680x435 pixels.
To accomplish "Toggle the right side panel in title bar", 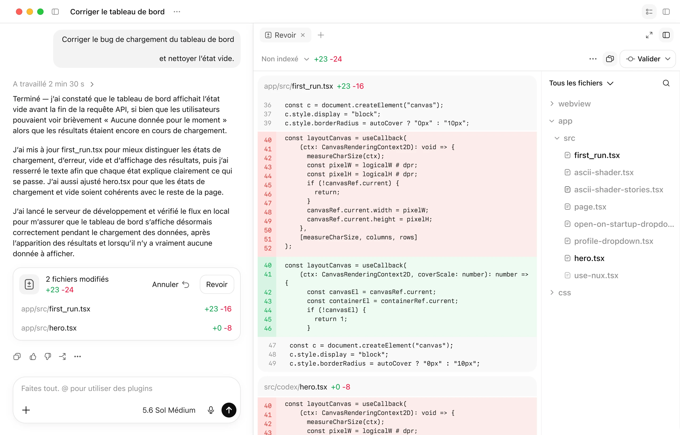I will pos(666,12).
